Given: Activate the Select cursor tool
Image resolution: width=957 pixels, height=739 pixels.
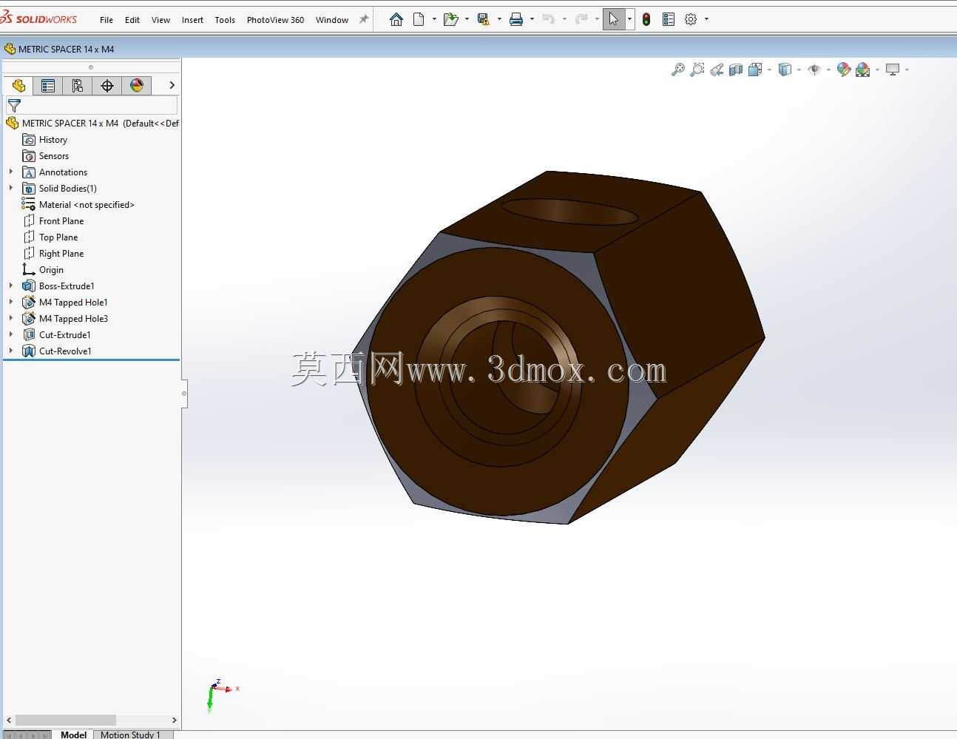Looking at the screenshot, I should pyautogui.click(x=614, y=19).
